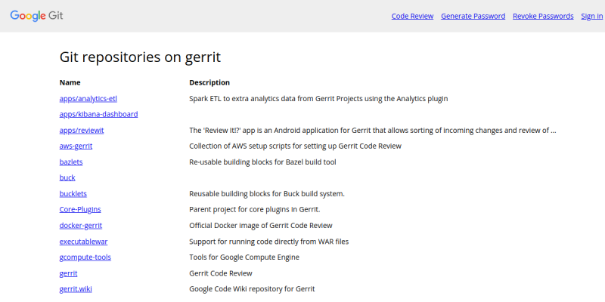
Task: Click the 'Official Docker image of Gerrit' description
Action: coord(261,225)
